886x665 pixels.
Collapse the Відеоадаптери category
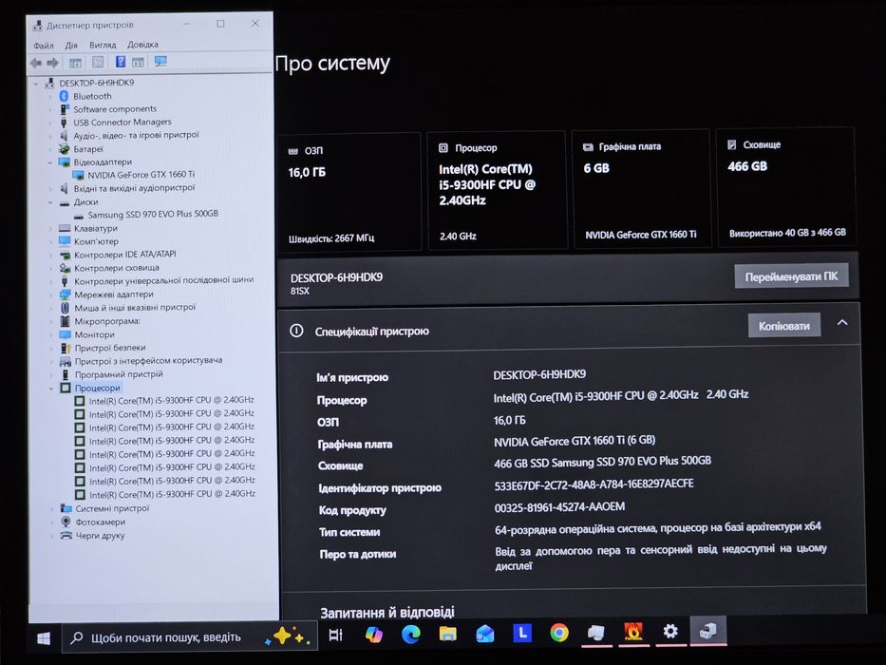coord(50,162)
